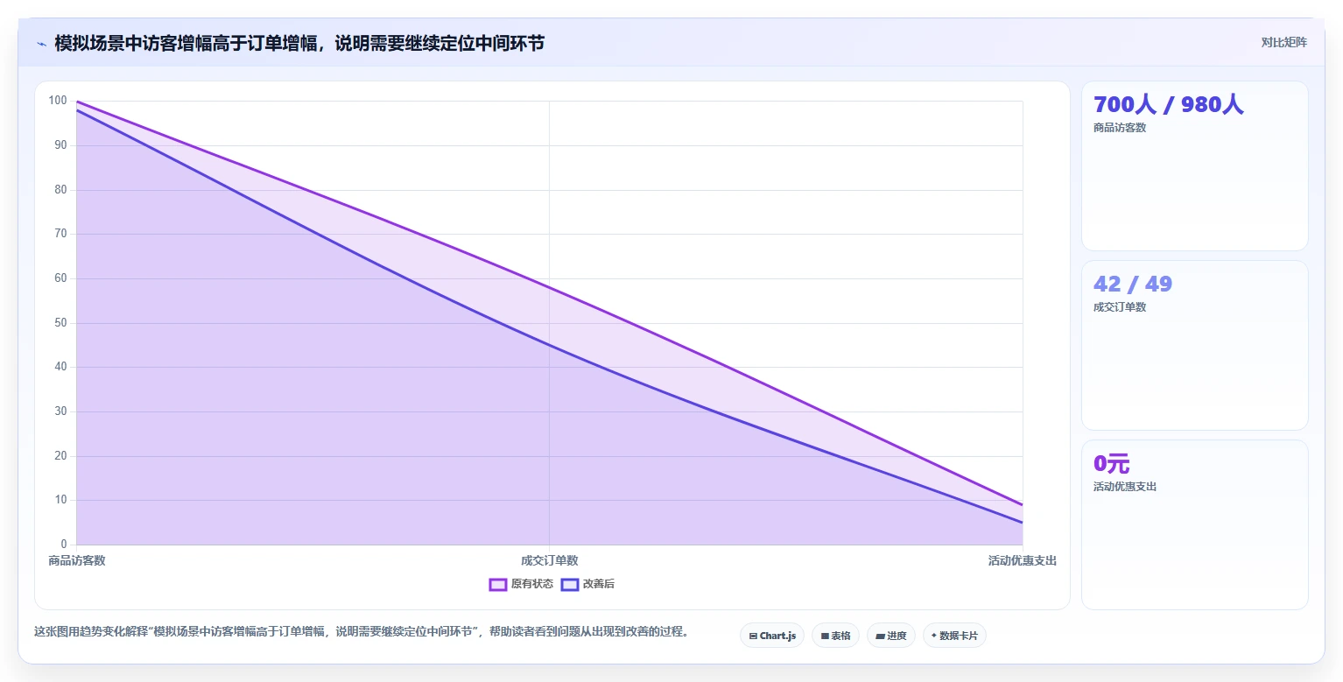Click the 42 / 49 metric value
The height and width of the screenshot is (682, 1343).
tap(1133, 285)
